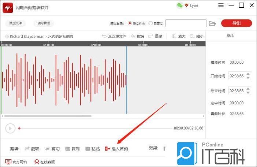
Task: Click the playback progress slider handle
Action: click(x=19, y=128)
